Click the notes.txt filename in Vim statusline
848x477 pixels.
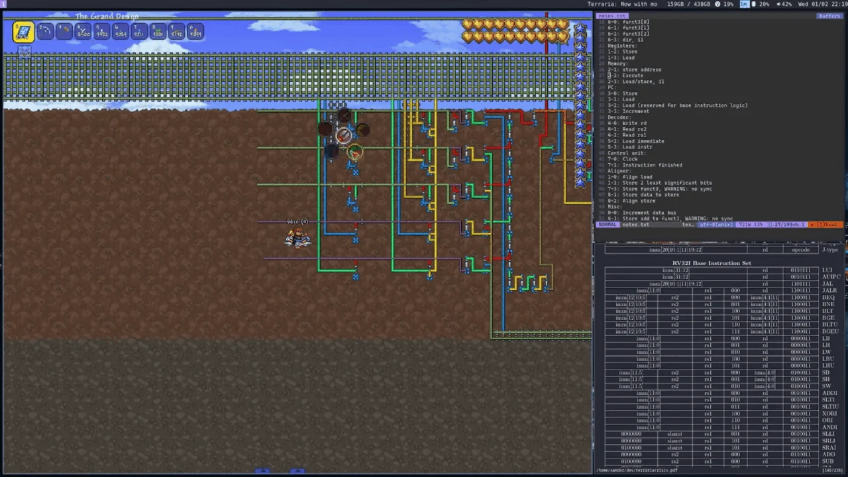635,225
